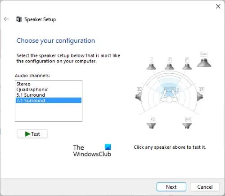
Task: Click the Next button
Action: pos(171,187)
